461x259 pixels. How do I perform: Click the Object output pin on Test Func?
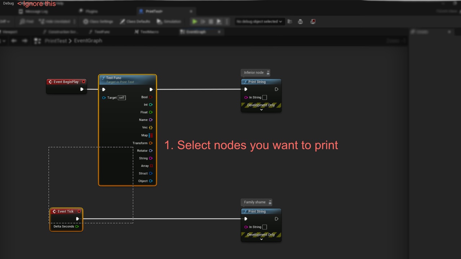click(151, 181)
